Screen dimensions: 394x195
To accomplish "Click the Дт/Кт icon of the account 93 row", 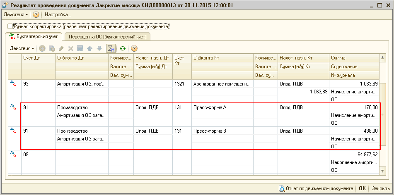I will click(13, 84).
